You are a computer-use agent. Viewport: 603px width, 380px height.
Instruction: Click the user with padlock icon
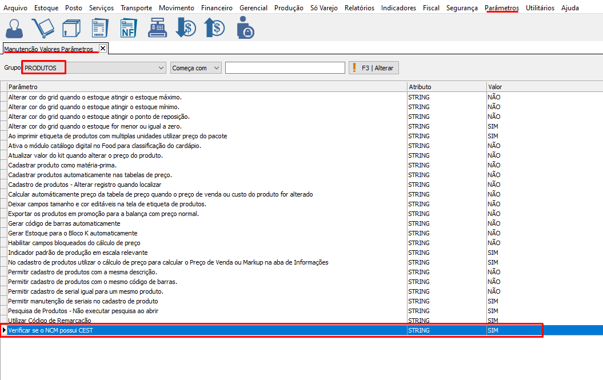coord(244,28)
